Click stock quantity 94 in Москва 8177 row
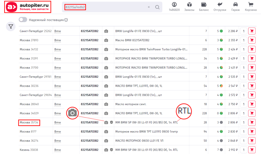This screenshot has height=154, width=261. [x=205, y=132]
